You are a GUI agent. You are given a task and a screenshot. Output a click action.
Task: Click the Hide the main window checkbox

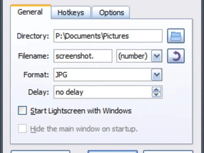(22, 129)
